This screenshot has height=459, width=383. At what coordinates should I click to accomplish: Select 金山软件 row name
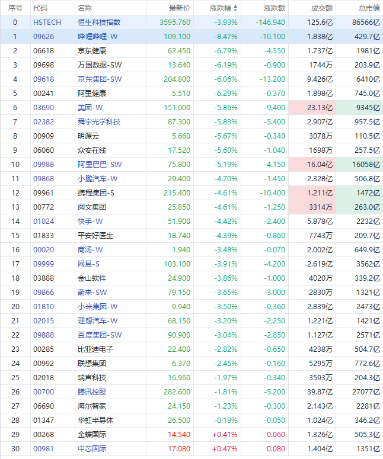click(x=92, y=278)
